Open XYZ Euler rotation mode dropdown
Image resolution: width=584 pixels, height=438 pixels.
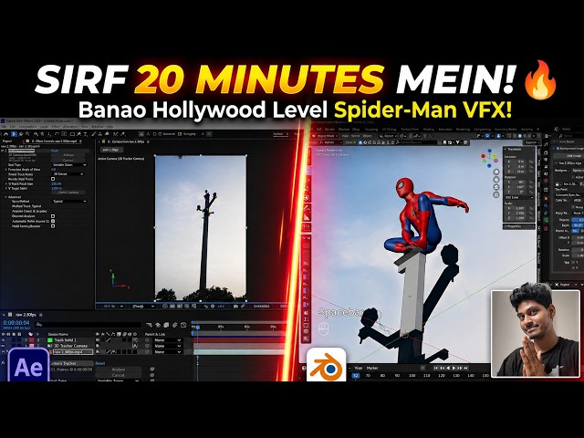(519, 197)
